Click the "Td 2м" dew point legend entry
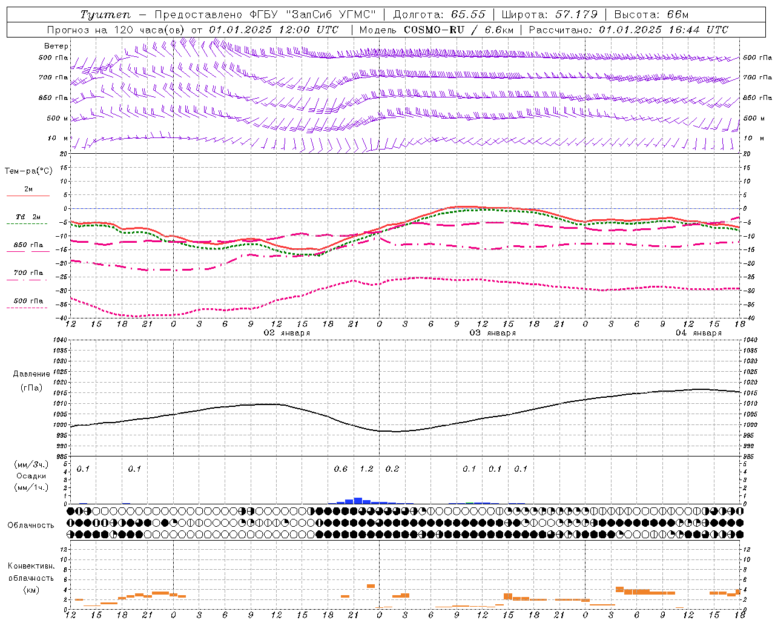 (28, 217)
